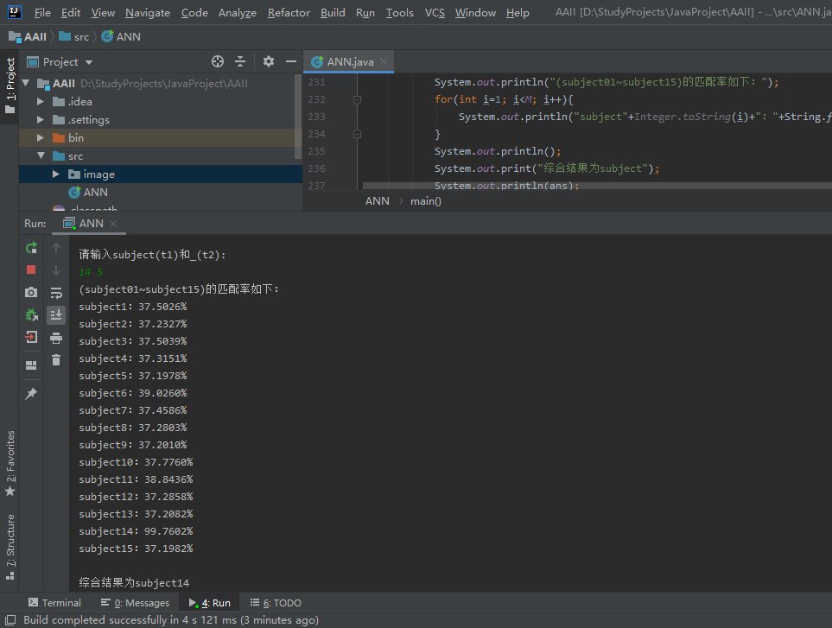This screenshot has width=832, height=628.
Task: Open the 6: TODO tool window
Action: [276, 603]
